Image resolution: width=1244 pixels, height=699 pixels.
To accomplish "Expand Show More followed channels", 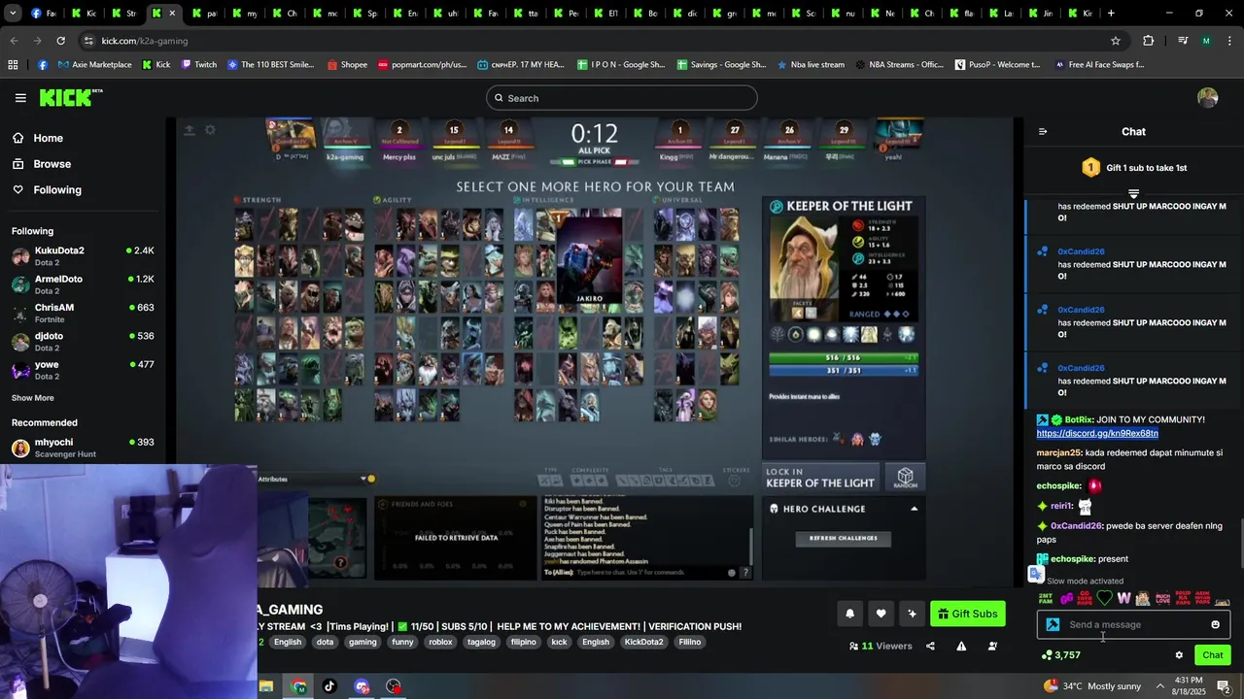I will [x=32, y=398].
